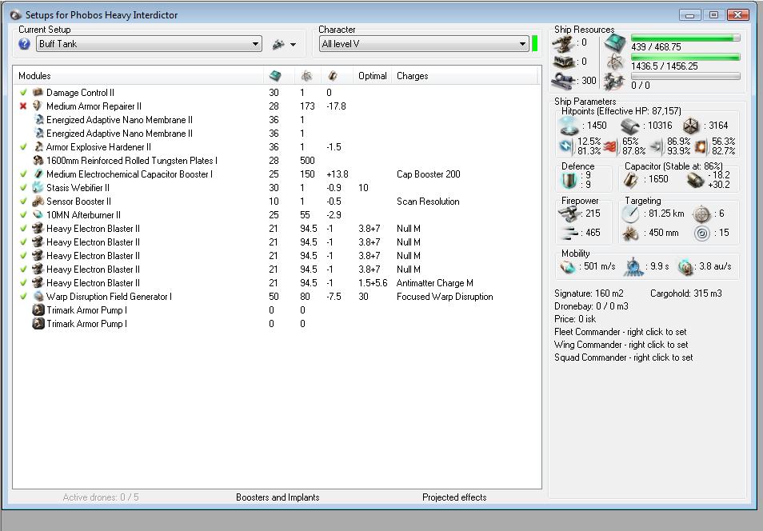Open the ship icon dropdown arrow menu
763x531 pixels.
(x=293, y=45)
